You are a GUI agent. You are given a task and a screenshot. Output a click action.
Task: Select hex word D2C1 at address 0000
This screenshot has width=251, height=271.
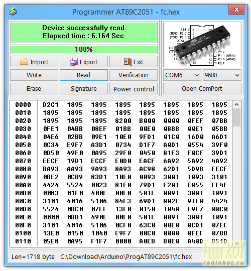[x=51, y=105]
